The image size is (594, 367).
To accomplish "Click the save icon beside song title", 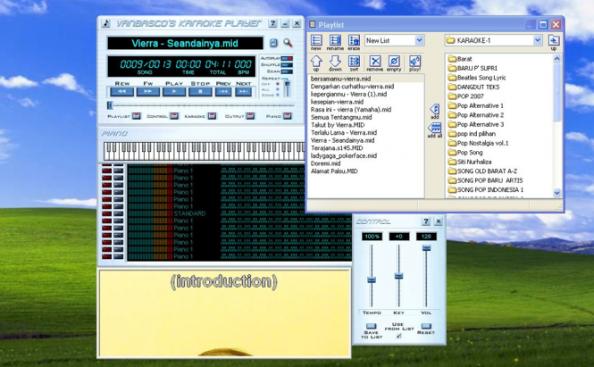I will [273, 43].
